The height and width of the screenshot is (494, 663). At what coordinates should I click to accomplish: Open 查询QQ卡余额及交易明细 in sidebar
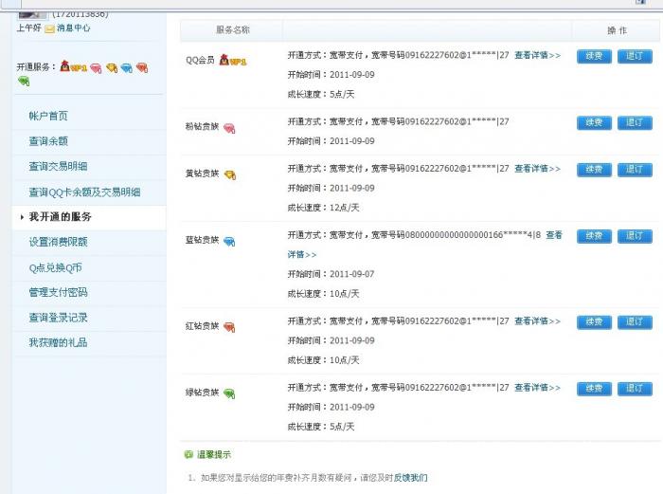(x=84, y=192)
